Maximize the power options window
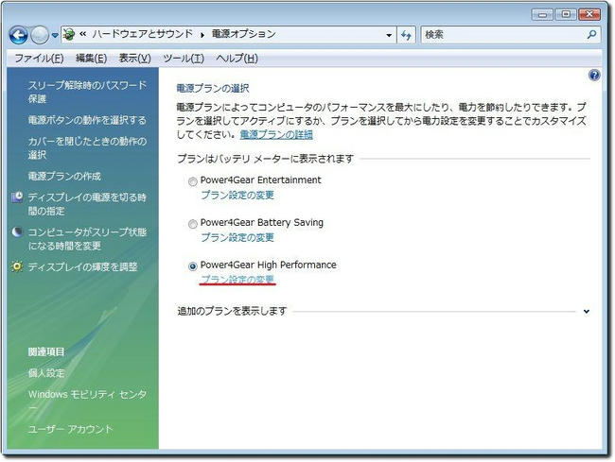This screenshot has width=615, height=462. [566, 14]
